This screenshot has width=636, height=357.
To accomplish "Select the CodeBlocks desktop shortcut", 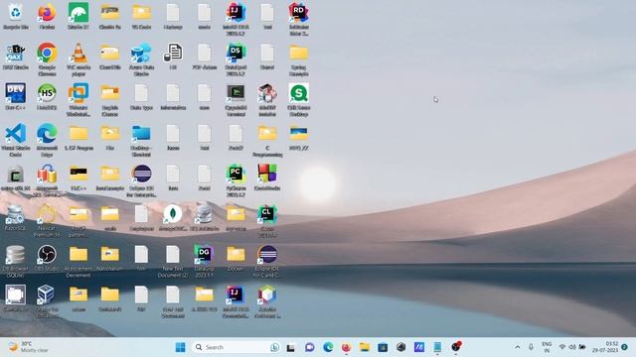I will click(x=267, y=178).
